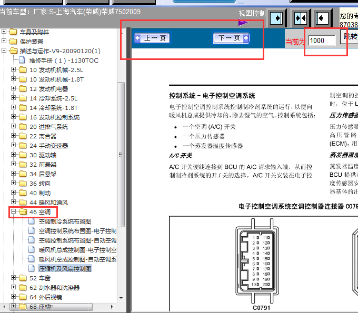Select the 44 暖风和通风 folder label

click(48, 203)
